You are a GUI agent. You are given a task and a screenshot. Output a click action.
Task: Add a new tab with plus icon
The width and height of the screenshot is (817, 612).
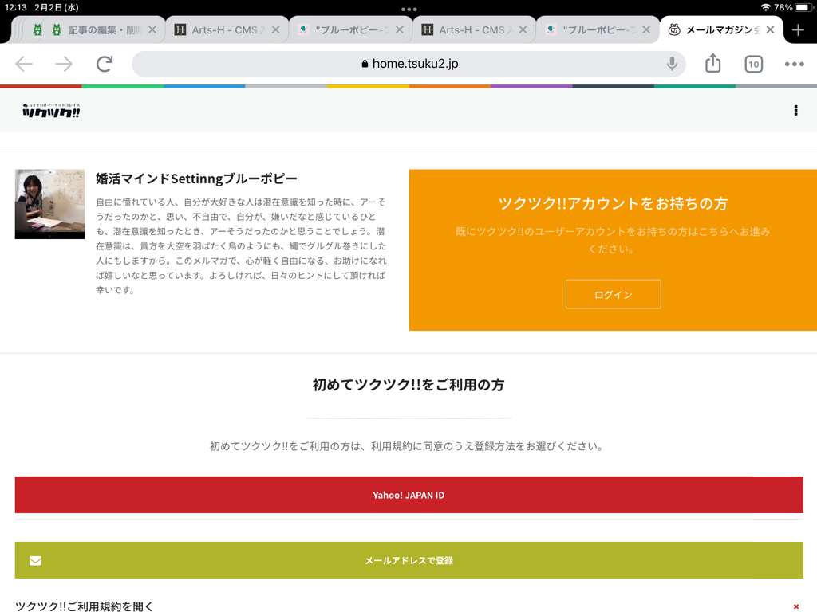tap(798, 30)
